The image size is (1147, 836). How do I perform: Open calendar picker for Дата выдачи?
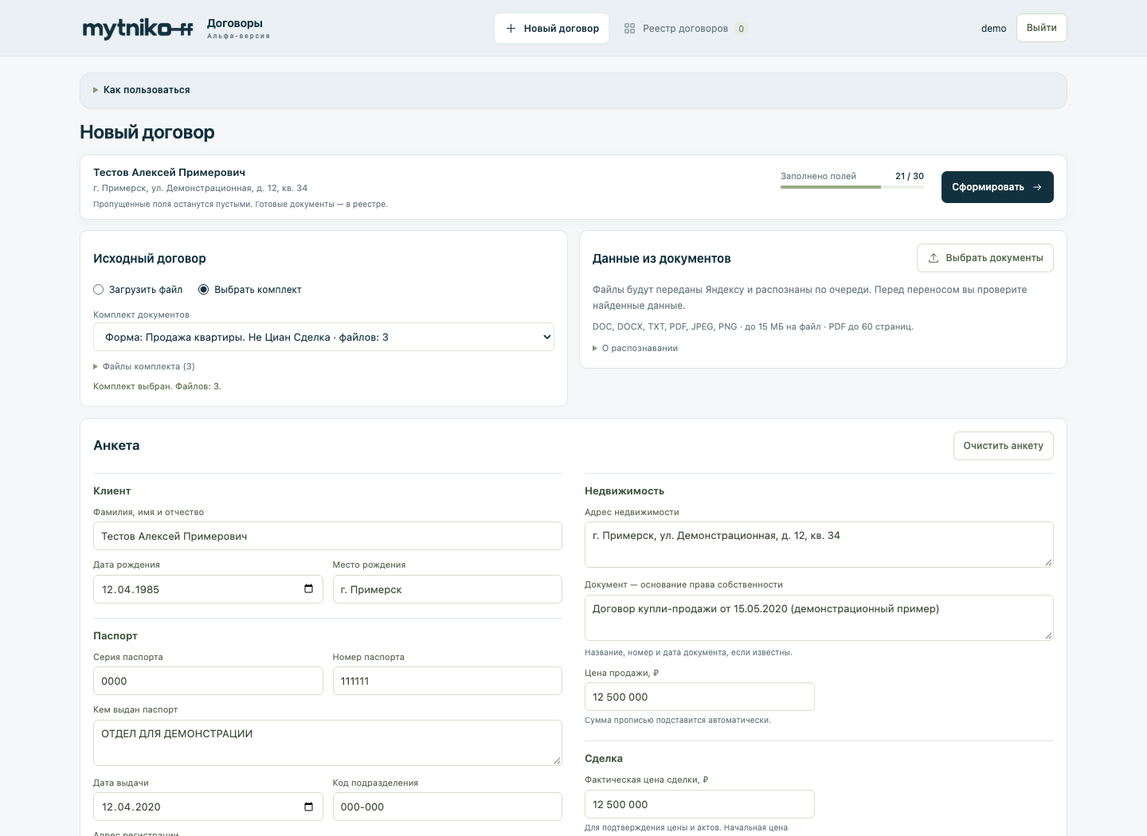308,807
